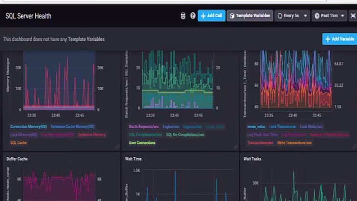The width and height of the screenshot is (357, 201).
Task: Open the Past 15m time range dropdown
Action: (329, 16)
